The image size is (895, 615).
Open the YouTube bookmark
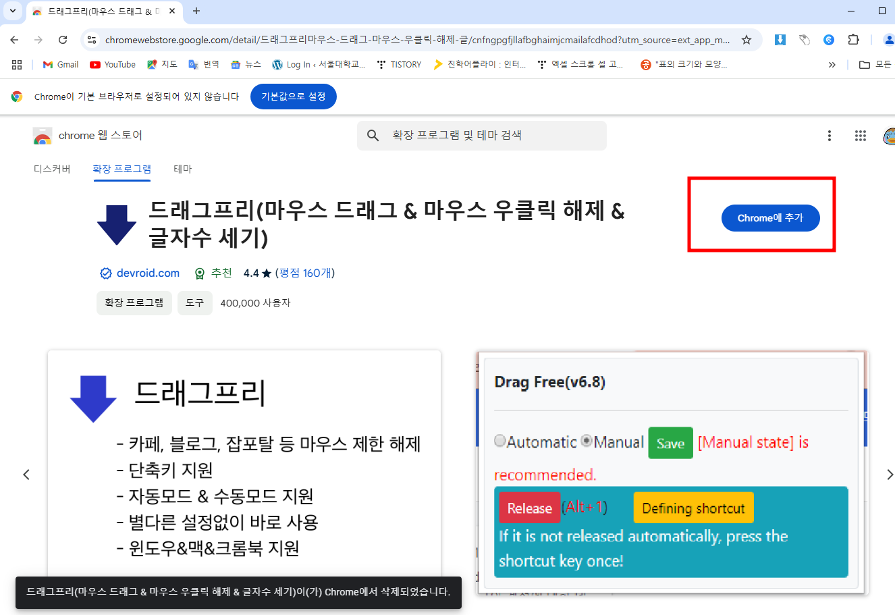[113, 65]
